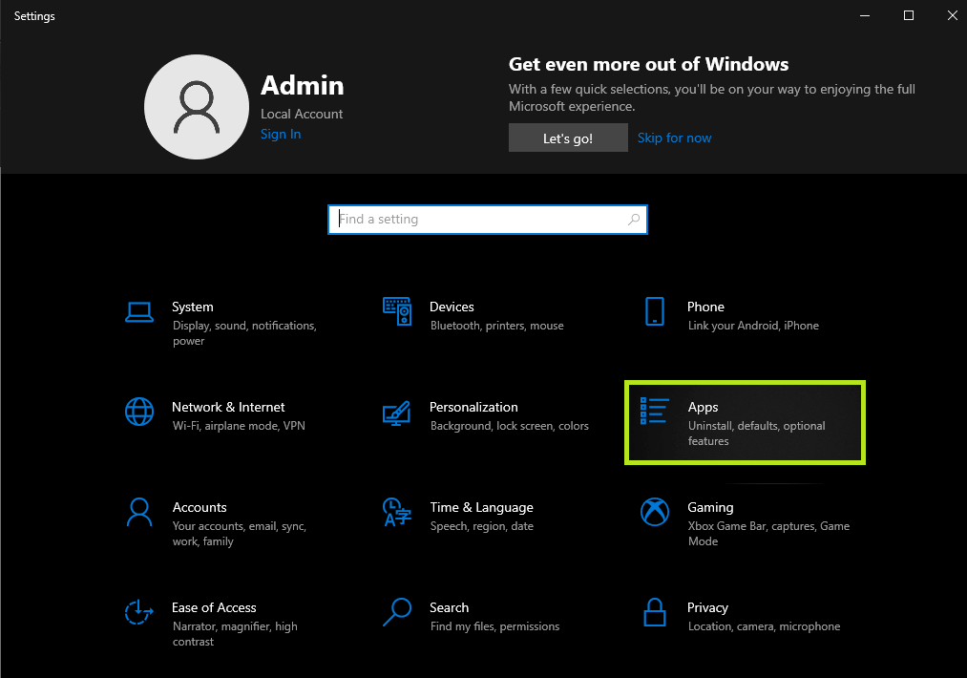Click 'Your accounts, email, sync, work, family'
This screenshot has height=678, width=967.
[240, 534]
